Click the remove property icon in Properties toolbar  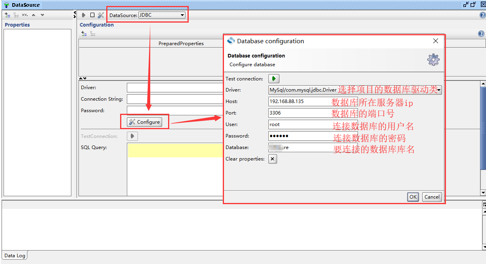coord(16,15)
